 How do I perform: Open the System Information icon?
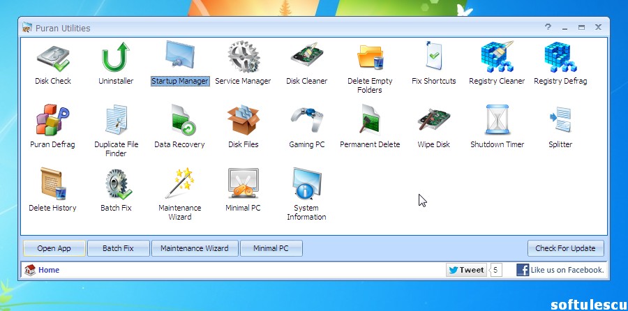[306, 183]
